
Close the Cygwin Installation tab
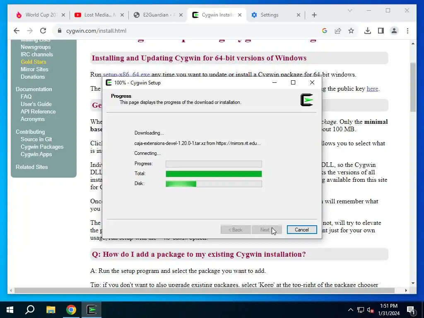(240, 15)
